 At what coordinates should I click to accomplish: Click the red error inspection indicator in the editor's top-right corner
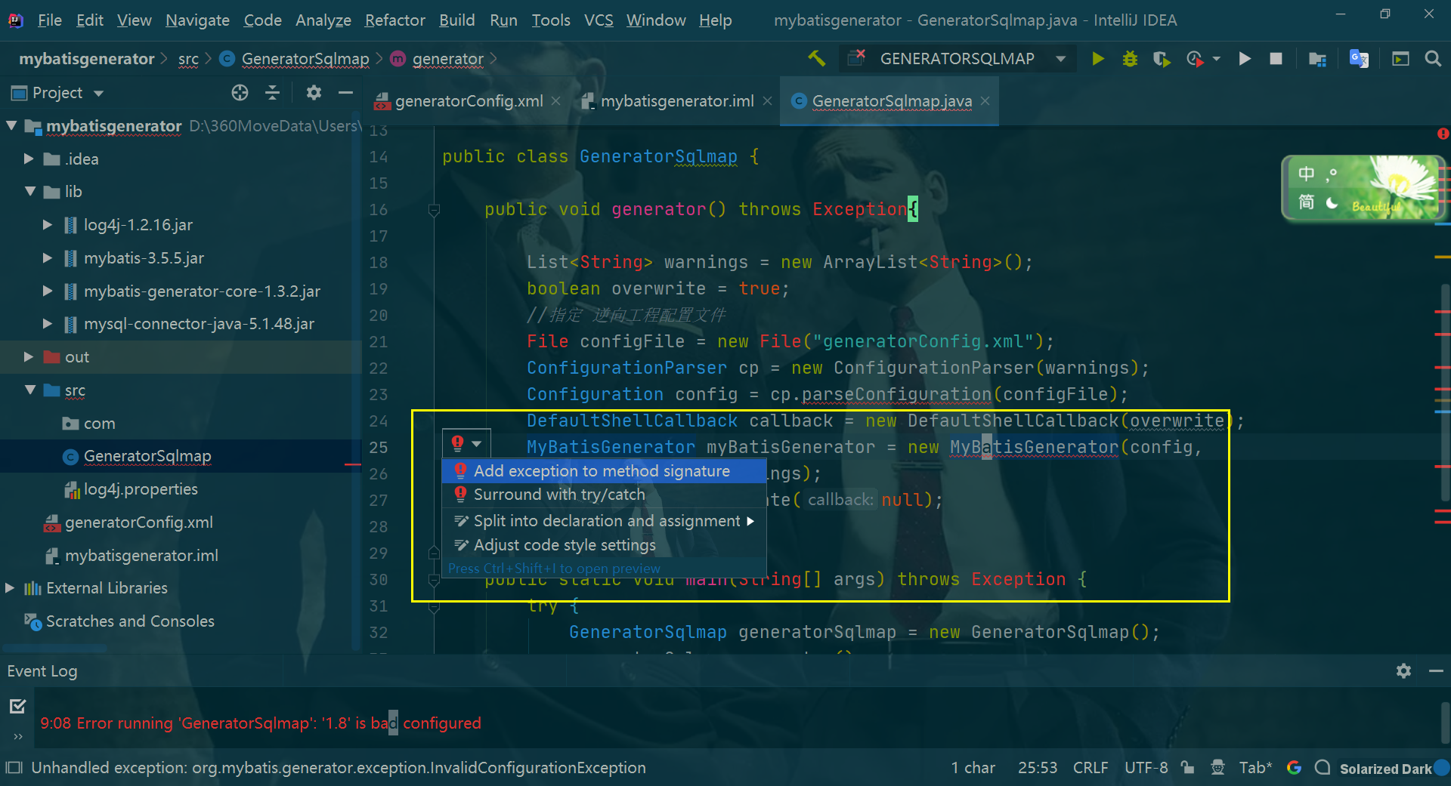1443,134
